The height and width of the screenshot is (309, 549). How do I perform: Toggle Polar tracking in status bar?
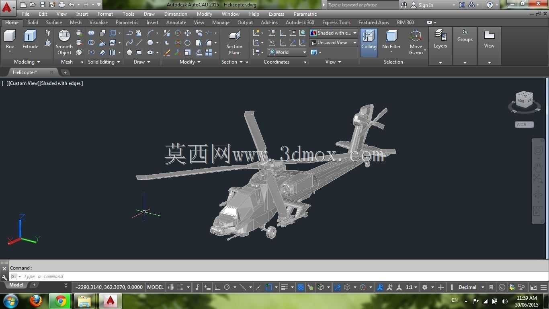[227, 287]
